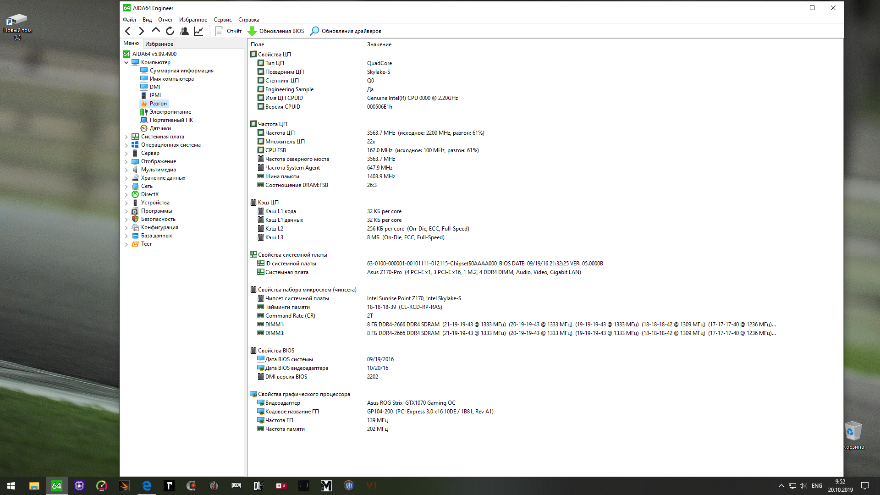Image resolution: width=880 pixels, height=495 pixels.
Task: Click Обновления драйверов button
Action: pos(346,31)
